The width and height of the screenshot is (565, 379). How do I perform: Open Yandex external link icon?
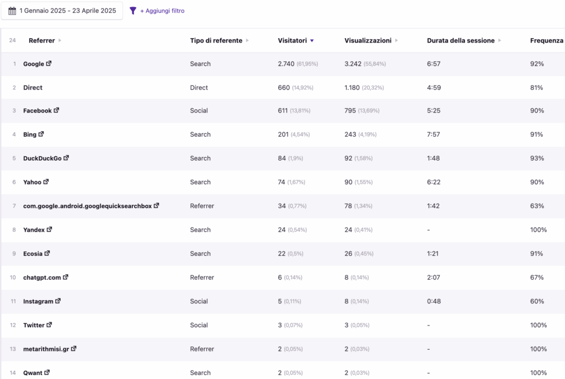(x=49, y=229)
